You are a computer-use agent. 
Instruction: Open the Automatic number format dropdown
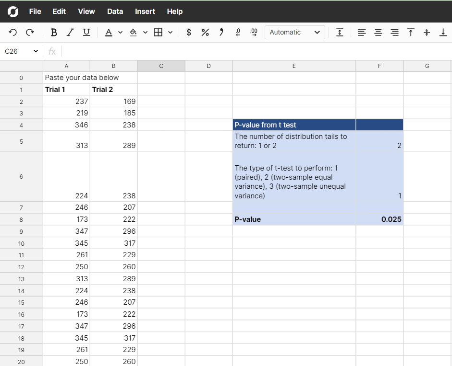point(294,32)
